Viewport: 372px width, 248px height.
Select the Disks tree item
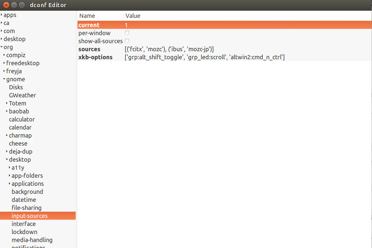coord(16,87)
